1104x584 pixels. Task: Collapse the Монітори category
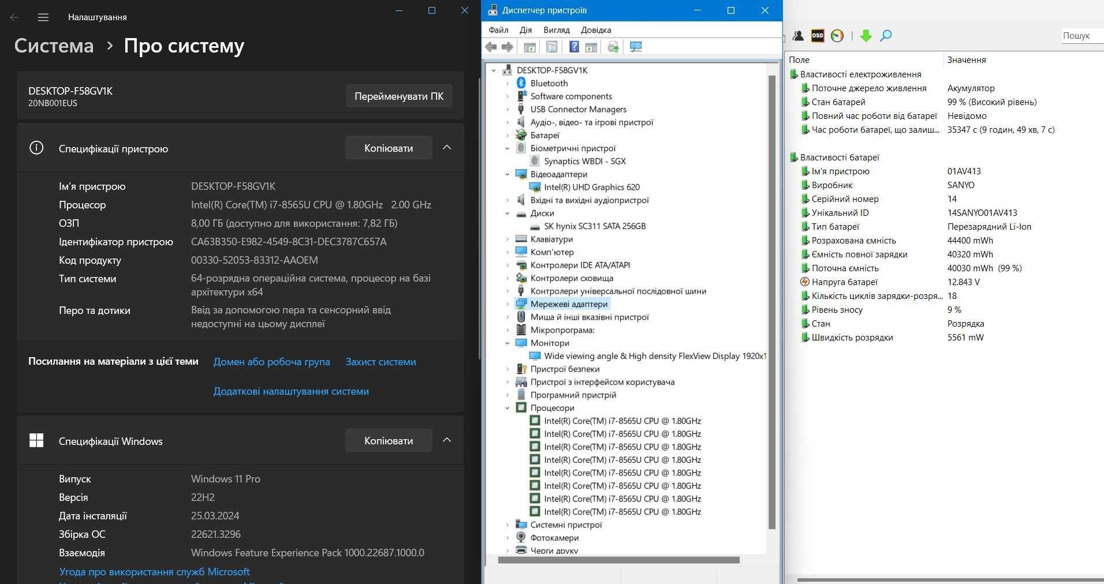pos(508,343)
